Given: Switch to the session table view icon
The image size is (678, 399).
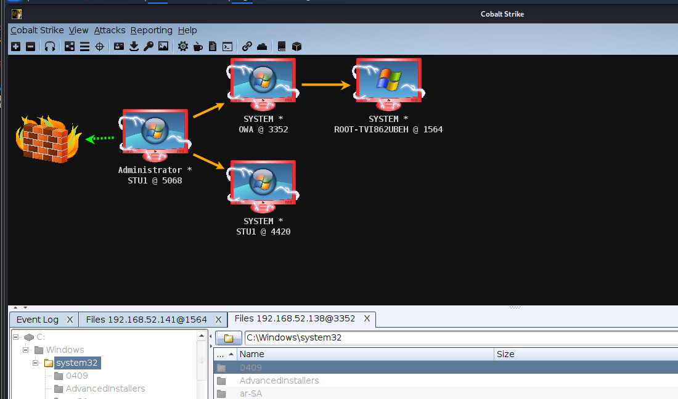Looking at the screenshot, I should (x=85, y=47).
